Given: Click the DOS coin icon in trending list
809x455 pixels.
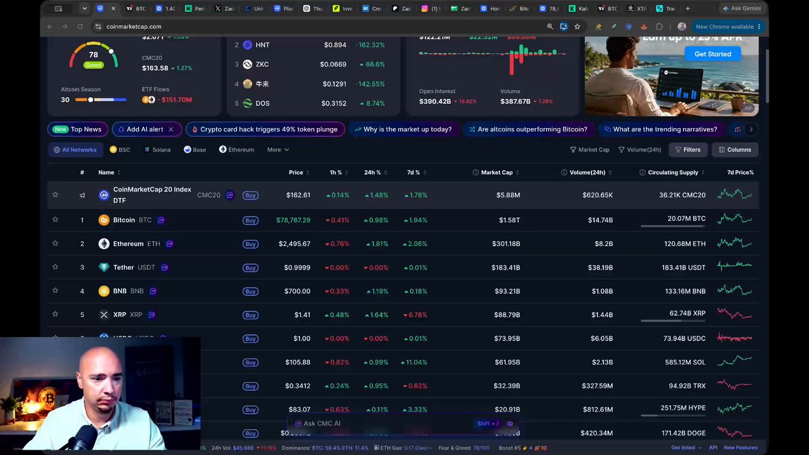Looking at the screenshot, I should coord(247,103).
